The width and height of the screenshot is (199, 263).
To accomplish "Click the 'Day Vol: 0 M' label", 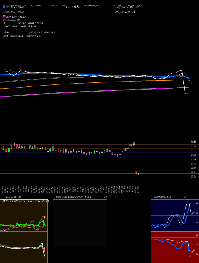I will 125,12.
